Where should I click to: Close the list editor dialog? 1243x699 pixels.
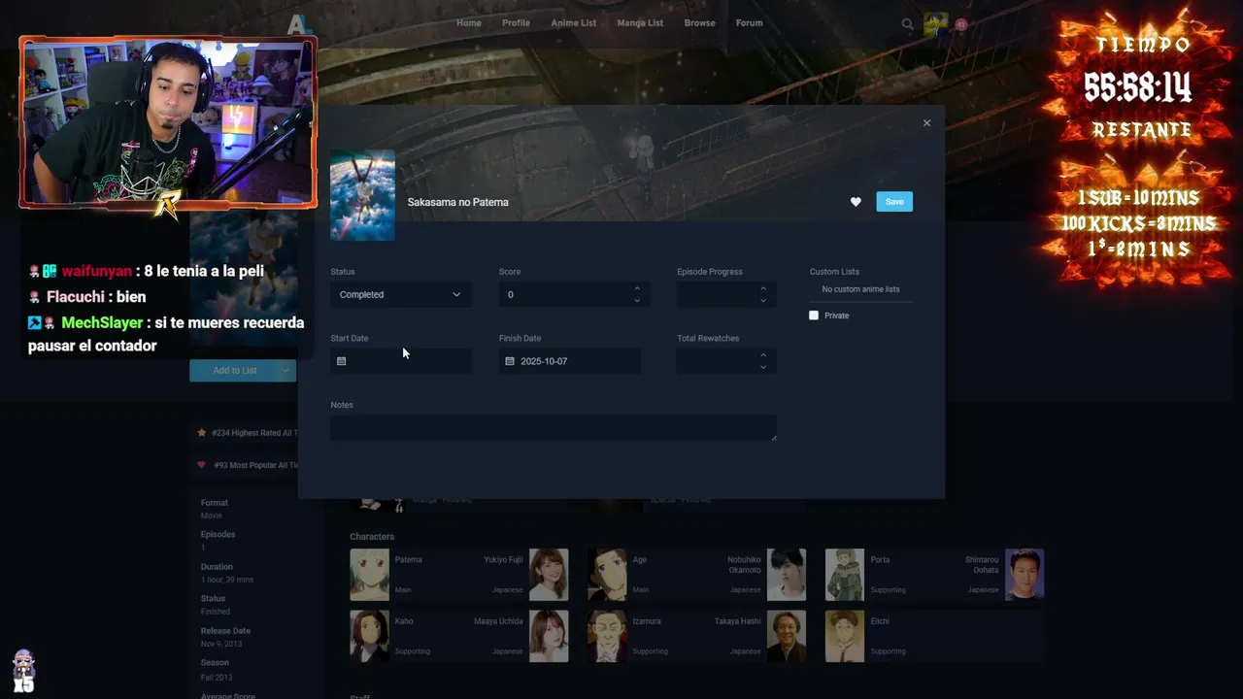926,123
